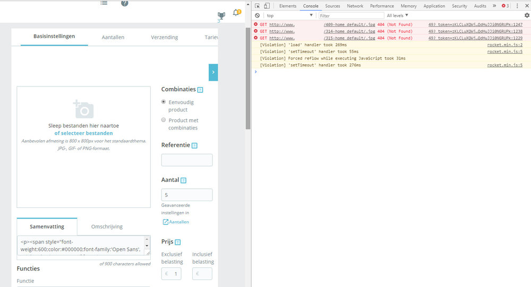Switch to Verzending tab
Screen dimensions: 531x287
(x=164, y=37)
